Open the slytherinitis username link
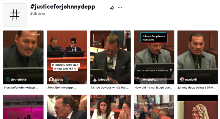The width and height of the screenshot is (220, 119). pyautogui.click(x=19, y=79)
